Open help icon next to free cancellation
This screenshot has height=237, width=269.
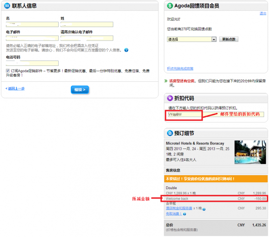click(x=185, y=214)
